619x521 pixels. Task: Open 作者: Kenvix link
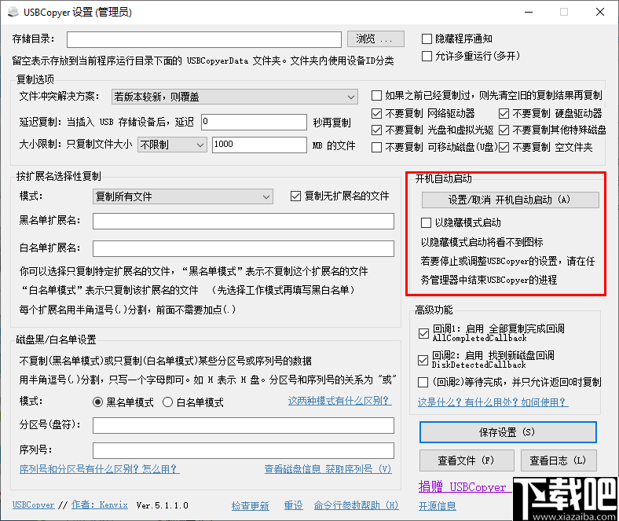[100, 504]
